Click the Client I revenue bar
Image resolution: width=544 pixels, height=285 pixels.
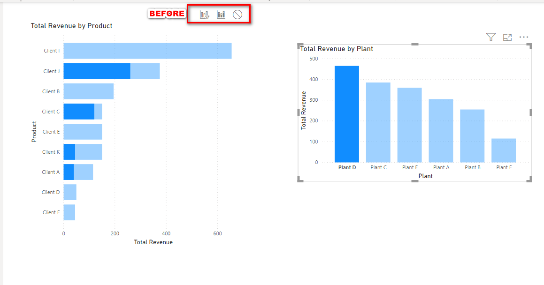(147, 51)
